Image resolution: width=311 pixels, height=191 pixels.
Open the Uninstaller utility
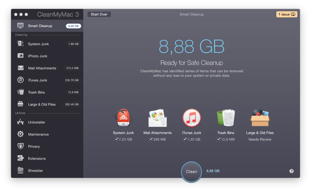click(x=47, y=122)
